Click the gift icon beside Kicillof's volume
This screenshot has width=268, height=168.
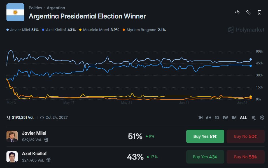click(x=48, y=160)
